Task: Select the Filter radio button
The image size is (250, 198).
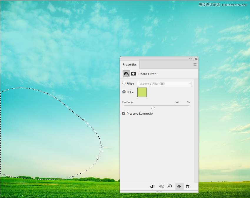Action: (124, 83)
